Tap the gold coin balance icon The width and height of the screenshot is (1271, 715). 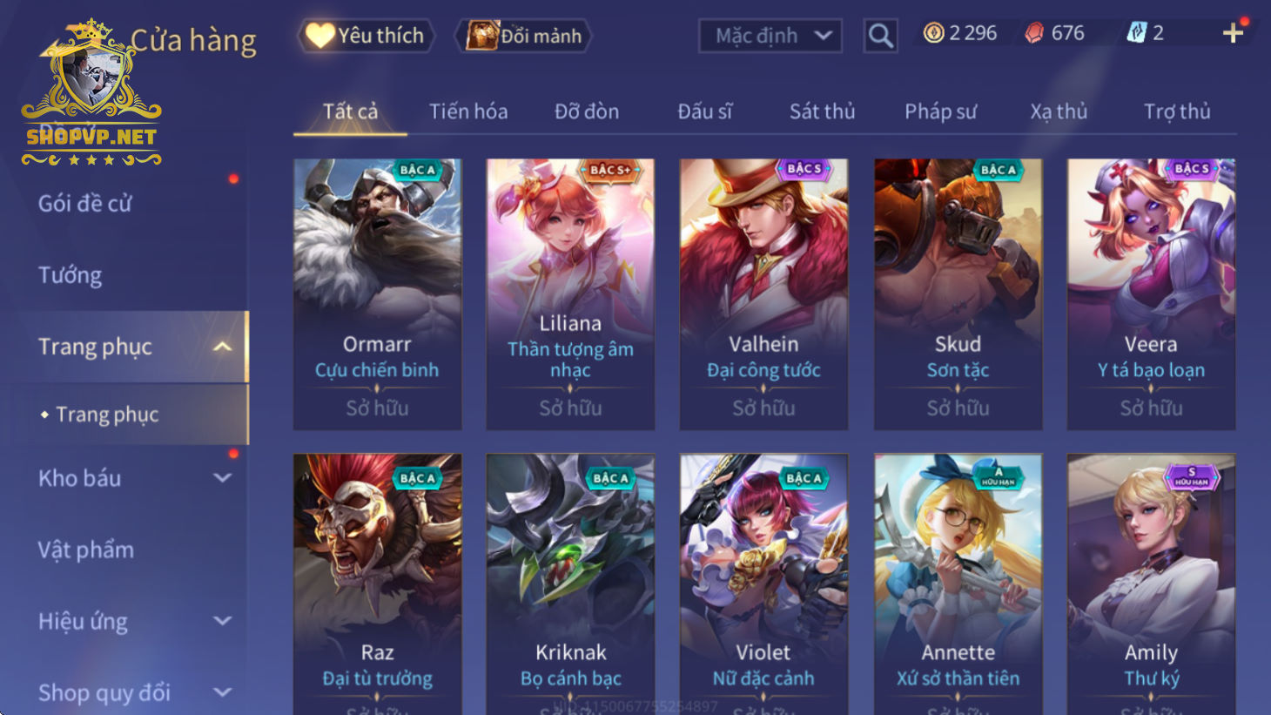click(933, 33)
